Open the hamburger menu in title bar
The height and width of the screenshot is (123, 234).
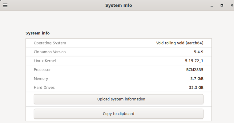[5, 5]
